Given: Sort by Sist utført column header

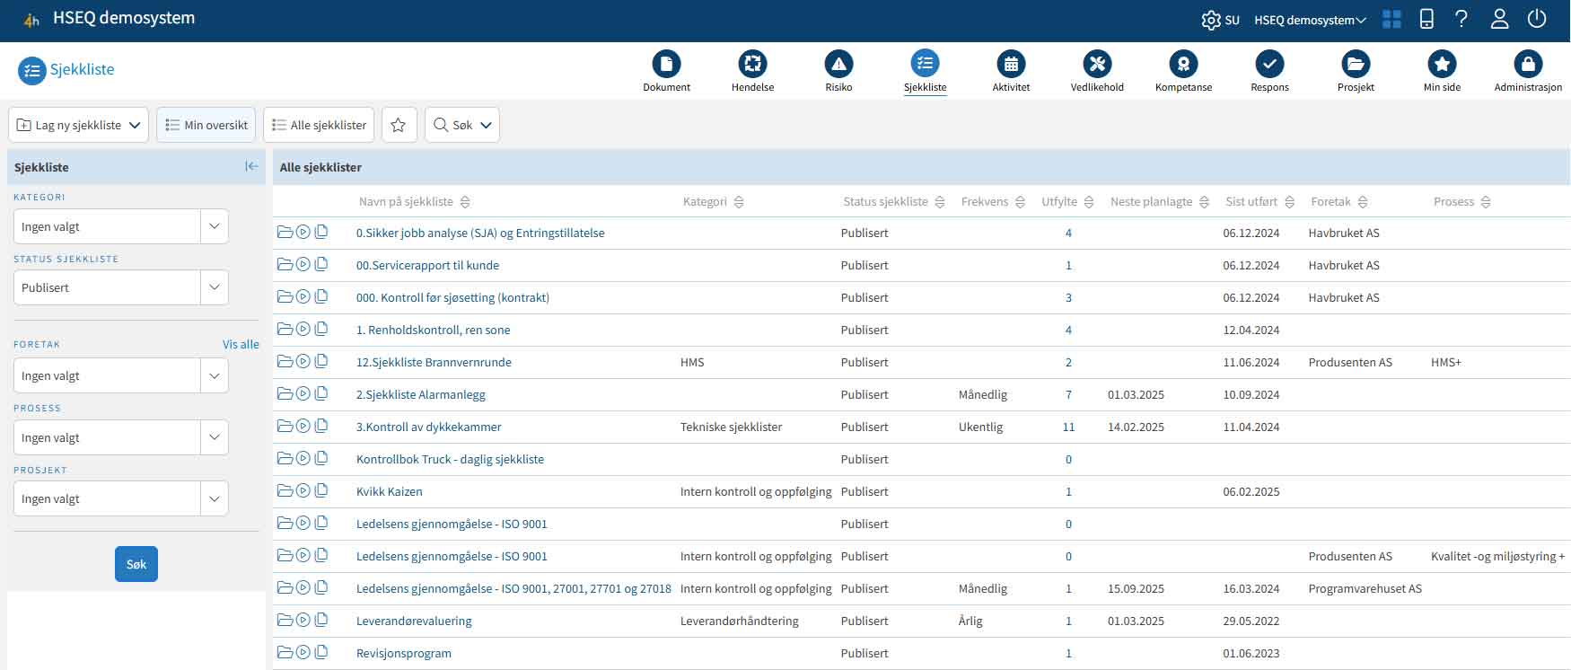Looking at the screenshot, I should click(x=1259, y=202).
